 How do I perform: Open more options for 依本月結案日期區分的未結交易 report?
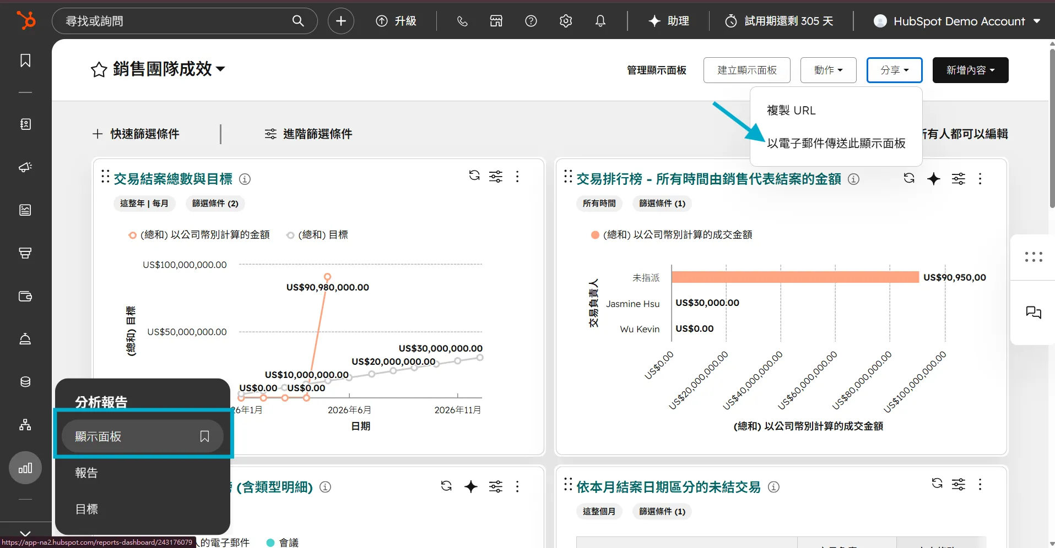point(980,484)
